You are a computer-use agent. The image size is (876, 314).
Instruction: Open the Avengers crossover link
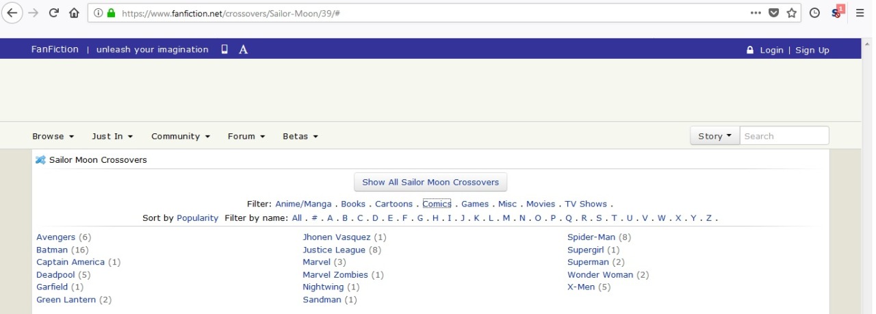pyautogui.click(x=55, y=237)
